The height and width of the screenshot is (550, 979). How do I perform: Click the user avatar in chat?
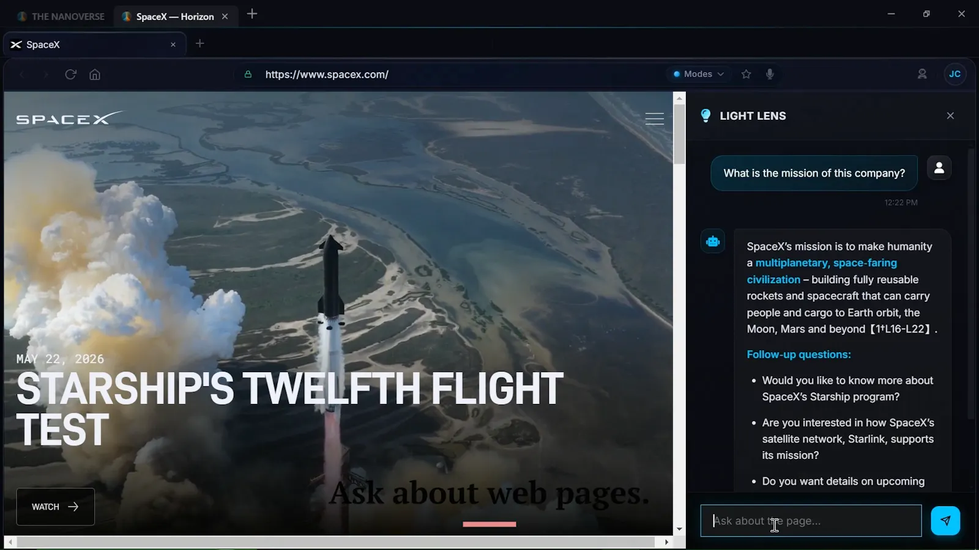[939, 168]
